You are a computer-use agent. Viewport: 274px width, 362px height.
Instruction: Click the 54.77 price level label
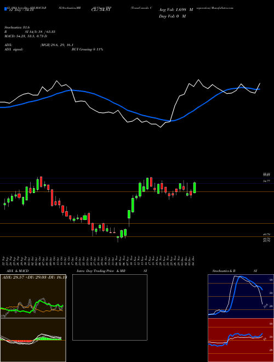point(267,182)
